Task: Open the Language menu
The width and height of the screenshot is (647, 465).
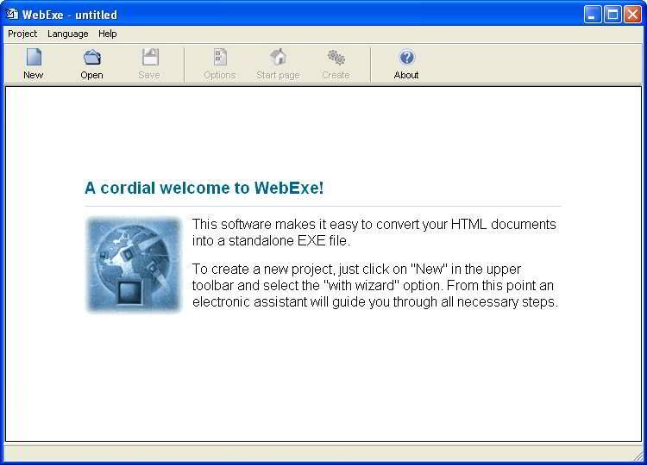Action: pyautogui.click(x=67, y=34)
